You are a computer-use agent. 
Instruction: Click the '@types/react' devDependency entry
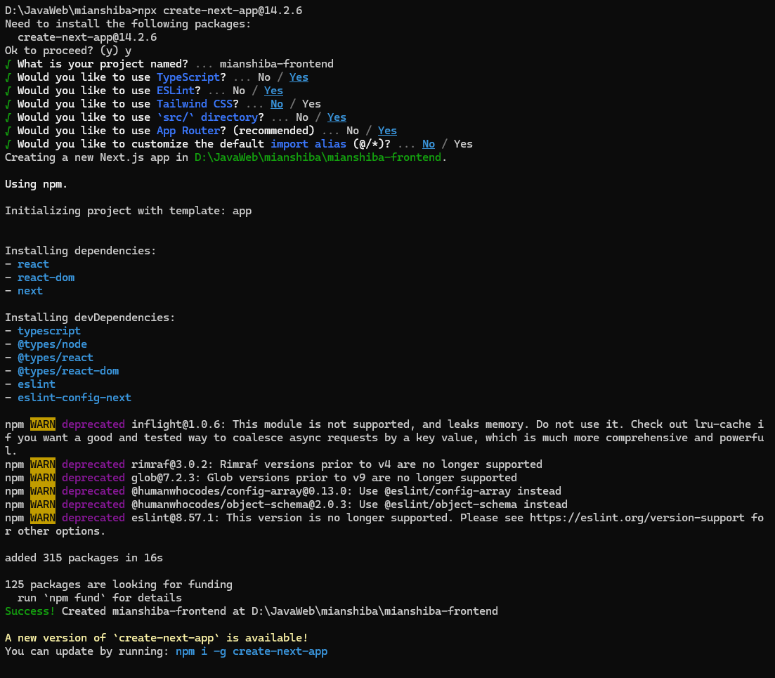(56, 358)
